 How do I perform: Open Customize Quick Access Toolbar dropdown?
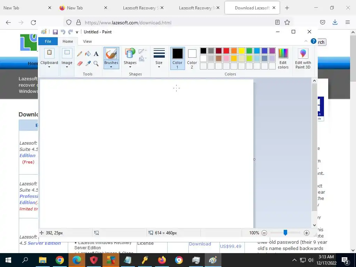pyautogui.click(x=77, y=32)
